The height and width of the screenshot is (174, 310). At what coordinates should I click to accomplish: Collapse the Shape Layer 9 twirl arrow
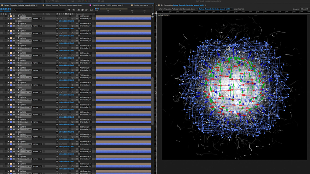9,26
